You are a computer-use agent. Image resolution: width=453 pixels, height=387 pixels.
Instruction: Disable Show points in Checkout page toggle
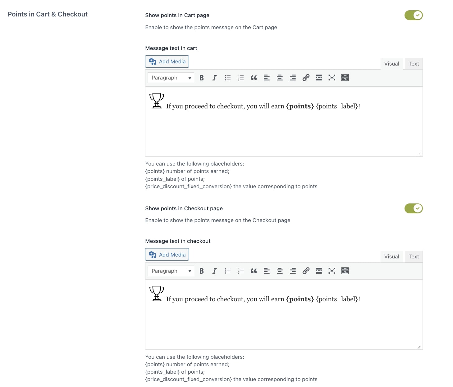[414, 208]
